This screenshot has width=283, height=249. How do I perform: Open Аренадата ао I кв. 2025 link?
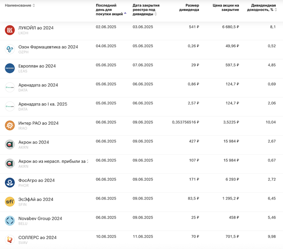[43, 104]
